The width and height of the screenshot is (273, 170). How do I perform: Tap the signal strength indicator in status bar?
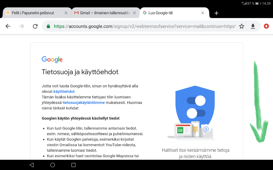coord(244,3)
